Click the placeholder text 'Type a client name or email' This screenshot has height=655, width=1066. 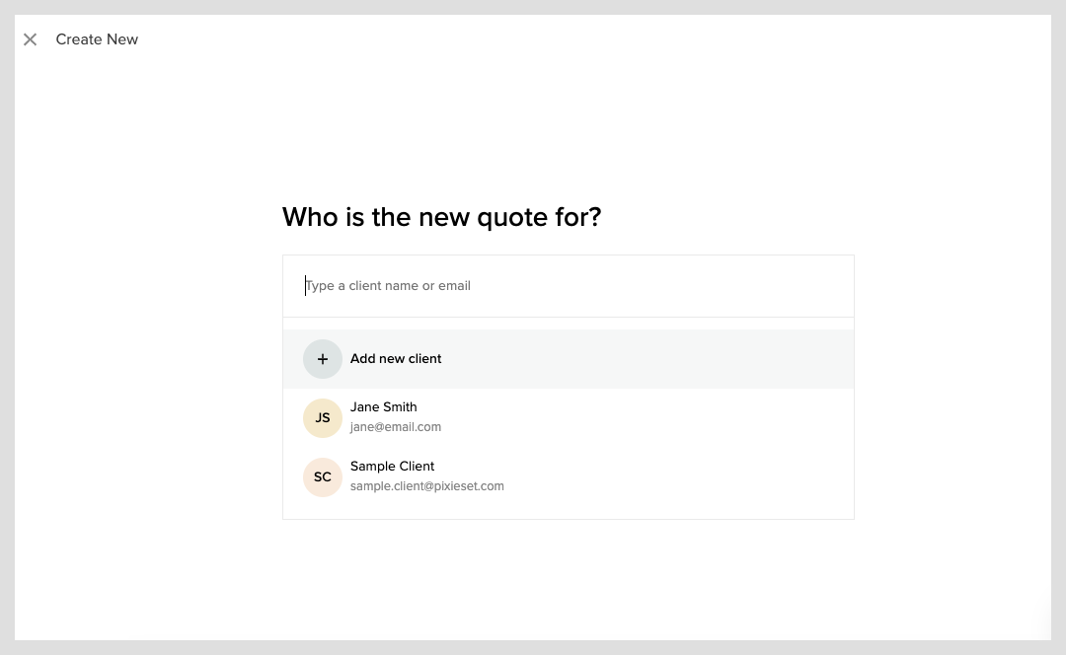[x=388, y=286]
